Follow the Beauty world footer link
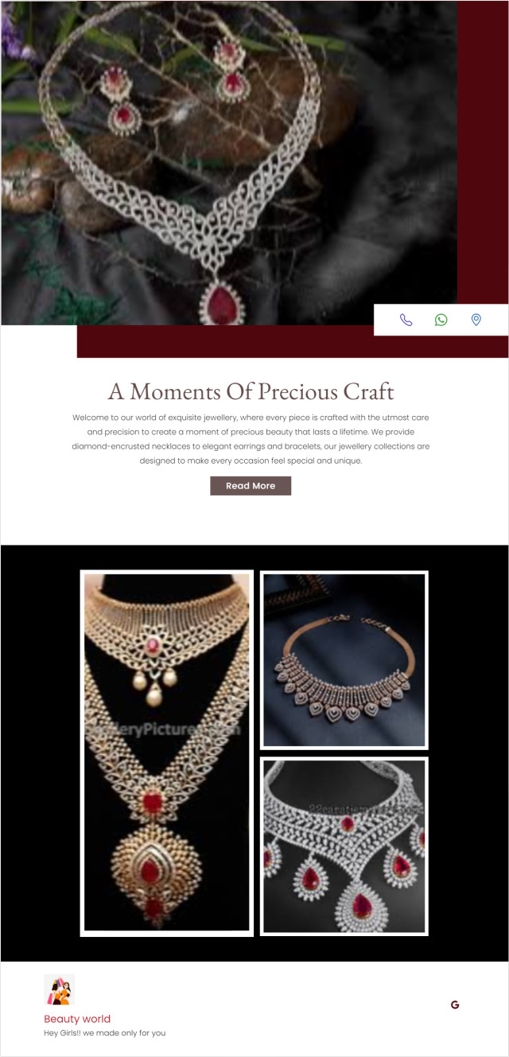 (77, 1019)
